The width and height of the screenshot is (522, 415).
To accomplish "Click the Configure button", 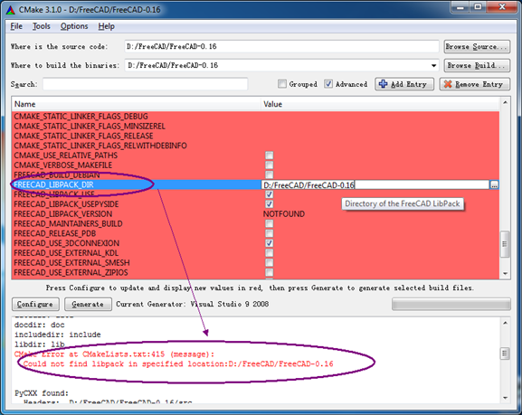I will point(35,304).
